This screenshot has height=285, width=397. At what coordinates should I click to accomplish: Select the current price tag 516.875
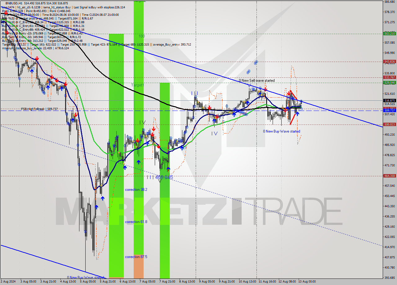pyautogui.click(x=390, y=100)
